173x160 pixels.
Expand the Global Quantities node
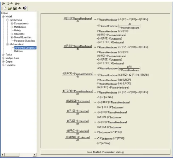click(12, 37)
